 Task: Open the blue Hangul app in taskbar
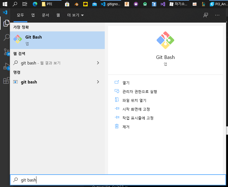154,4
